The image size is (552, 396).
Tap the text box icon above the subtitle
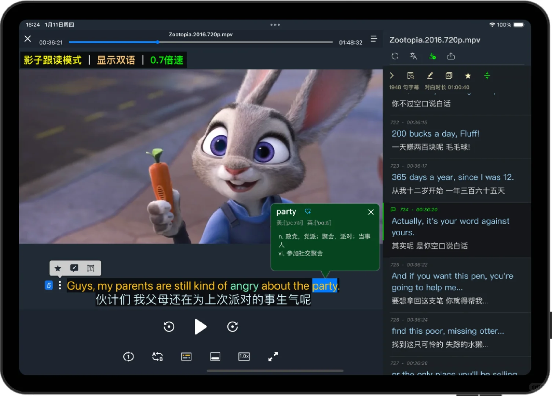pyautogui.click(x=91, y=268)
